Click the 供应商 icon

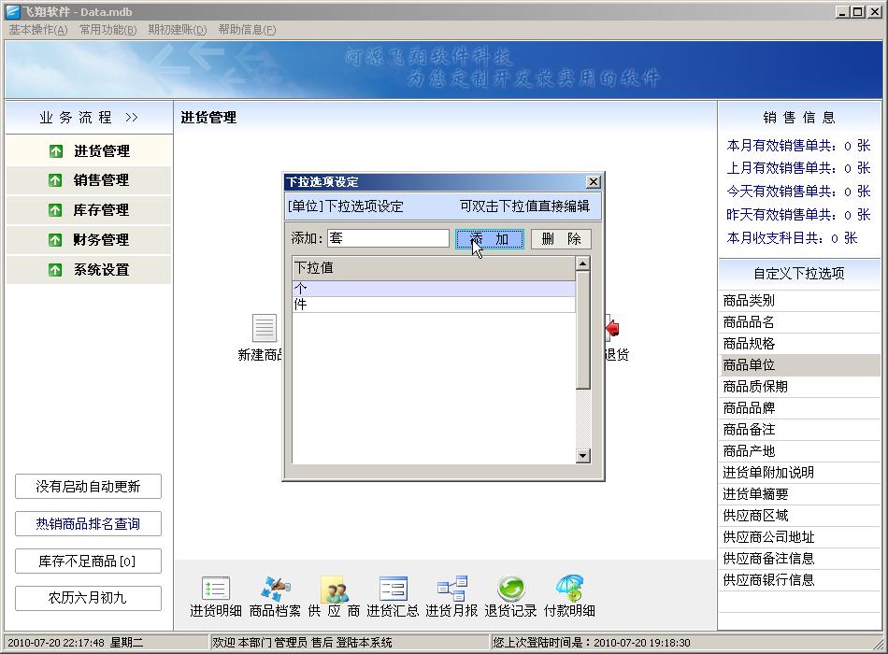pyautogui.click(x=334, y=590)
